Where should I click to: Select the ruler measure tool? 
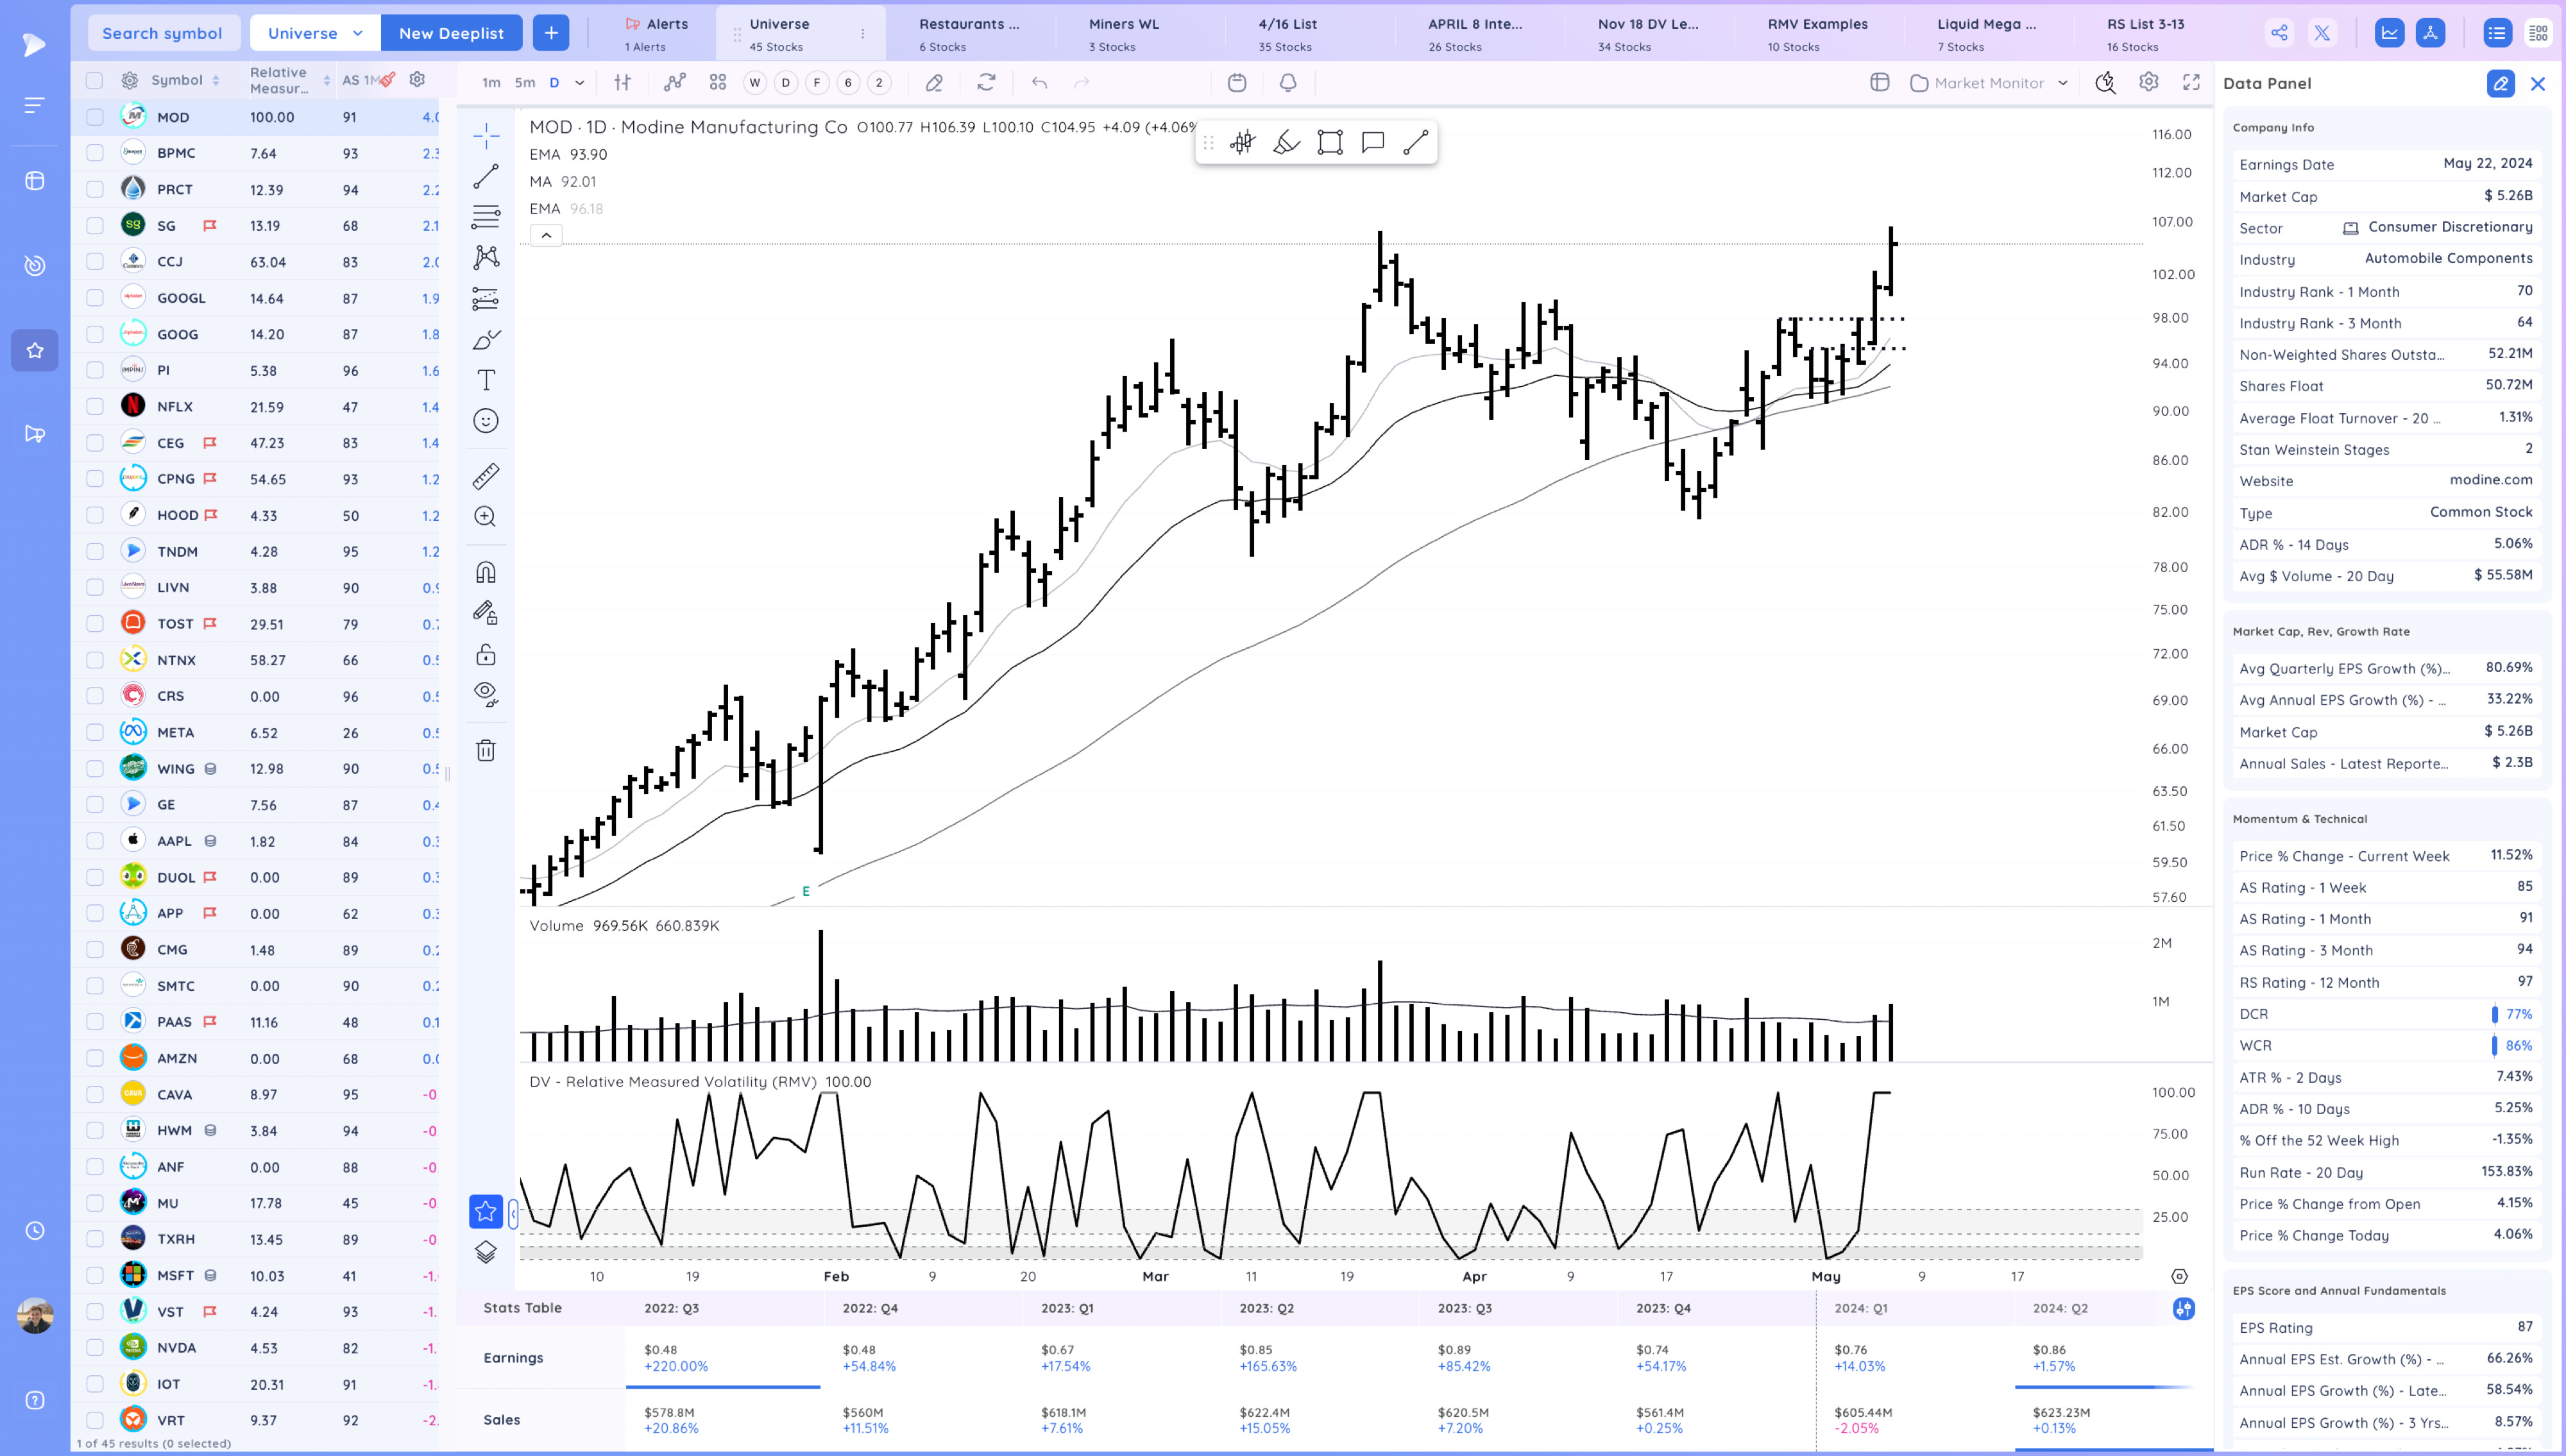pyautogui.click(x=486, y=476)
